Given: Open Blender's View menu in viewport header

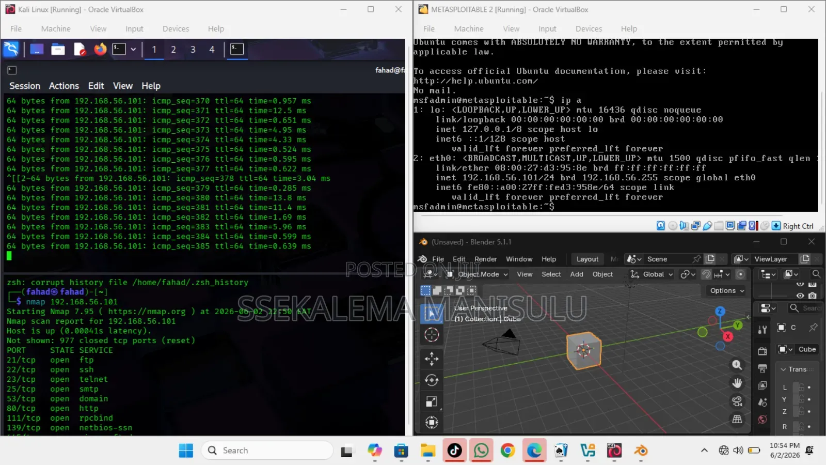Looking at the screenshot, I should (x=525, y=274).
